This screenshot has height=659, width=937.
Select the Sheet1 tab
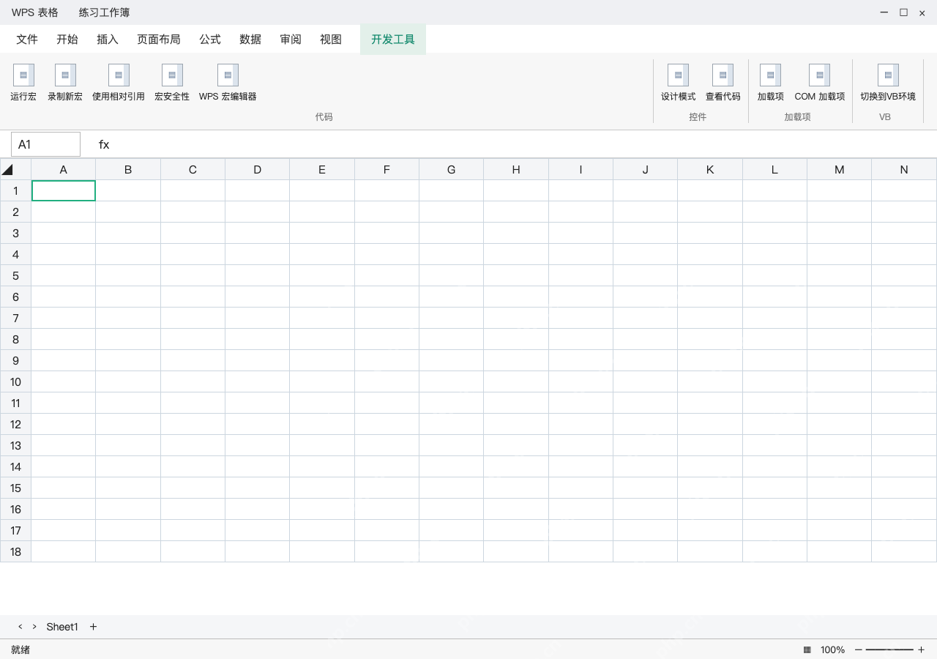point(62,627)
